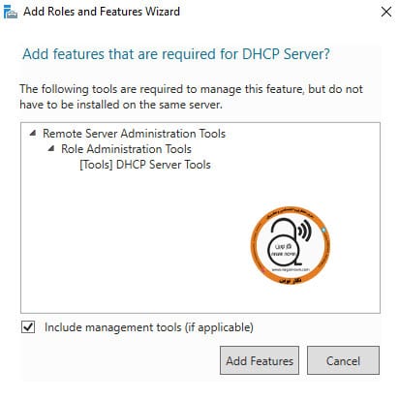Viewport: 399px width, 401px height.
Task: Click the wizard icon in title bar
Action: (10, 12)
